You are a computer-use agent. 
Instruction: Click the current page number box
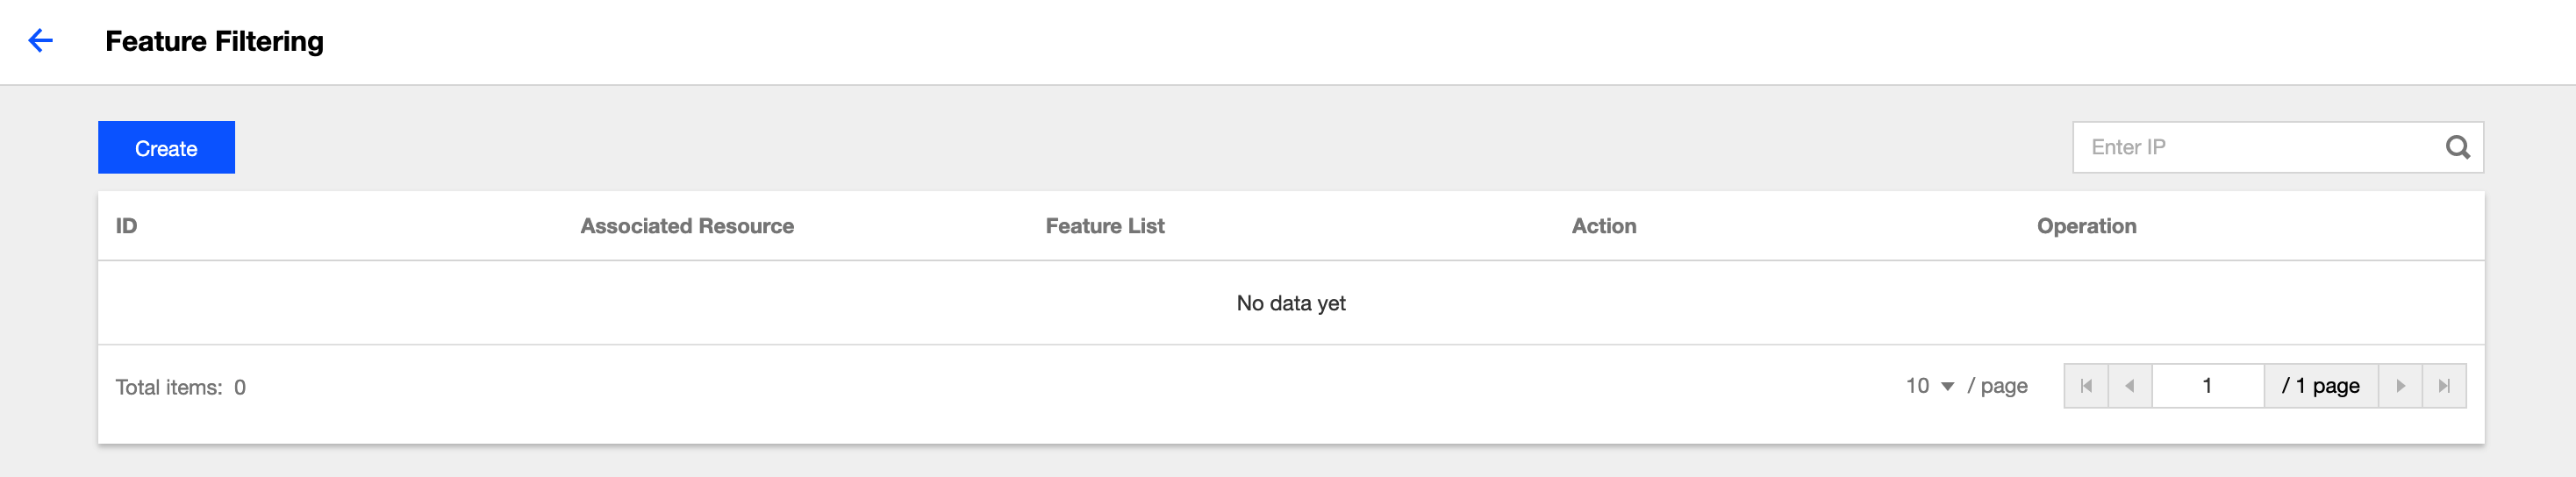coord(2207,386)
